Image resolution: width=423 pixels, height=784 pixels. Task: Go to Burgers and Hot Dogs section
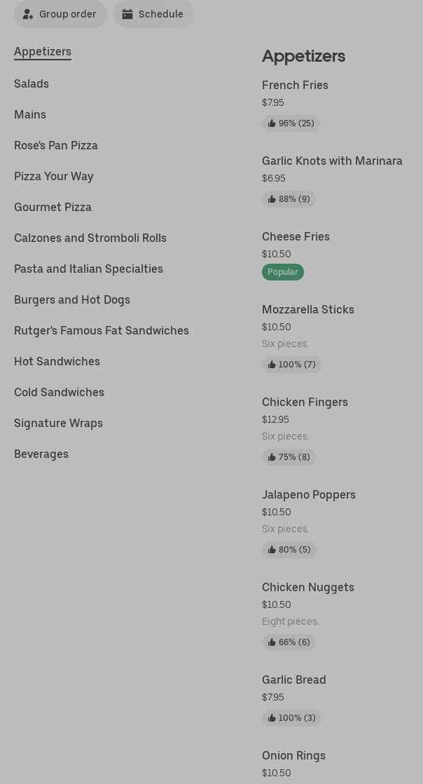point(72,300)
